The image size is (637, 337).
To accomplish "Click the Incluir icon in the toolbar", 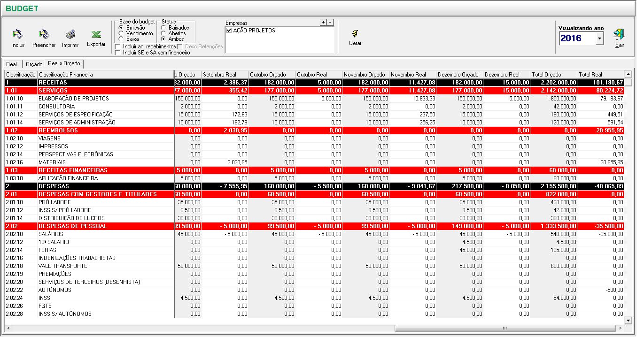I will (x=18, y=35).
